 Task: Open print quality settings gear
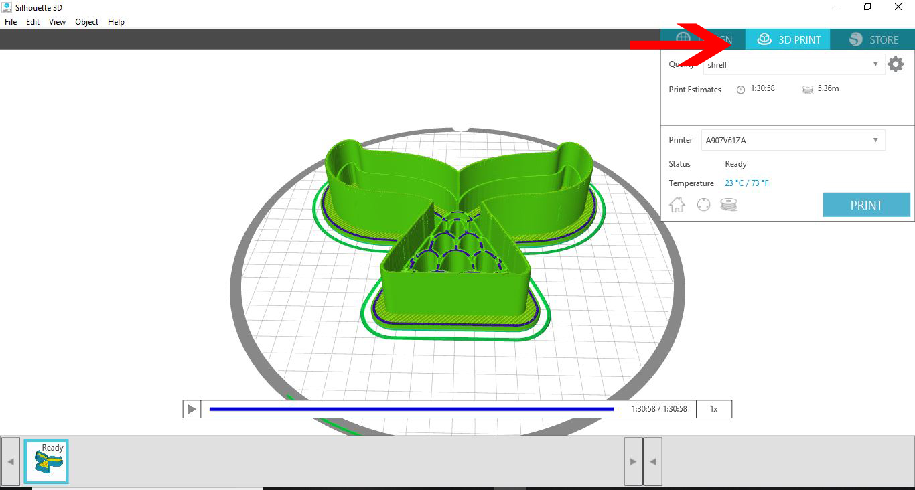coord(896,64)
